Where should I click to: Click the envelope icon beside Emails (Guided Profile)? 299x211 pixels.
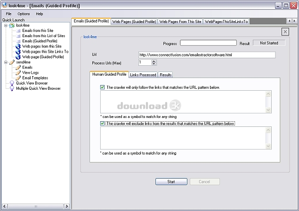point(18,41)
